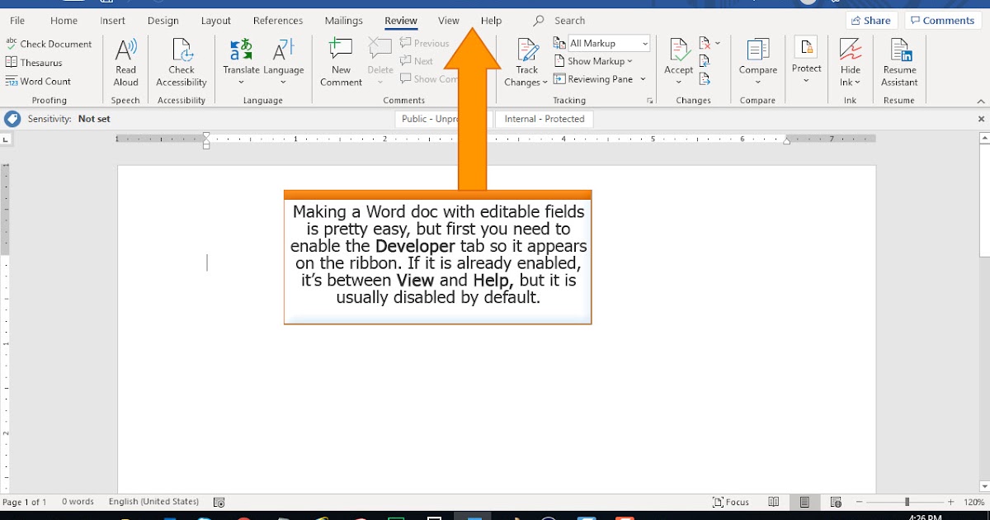990x520 pixels.
Task: Switch to Read Mode view
Action: pos(774,501)
